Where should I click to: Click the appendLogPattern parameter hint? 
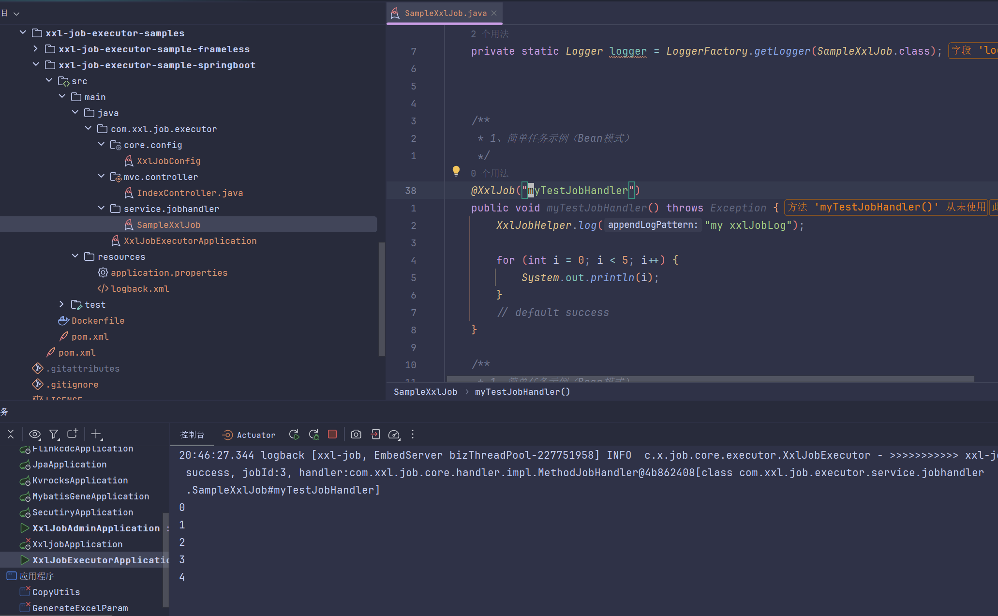[x=653, y=225]
